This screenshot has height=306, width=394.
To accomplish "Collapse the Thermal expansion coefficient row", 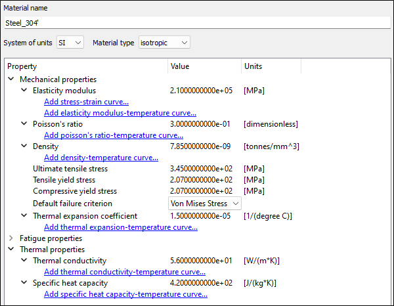I will click(24, 216).
